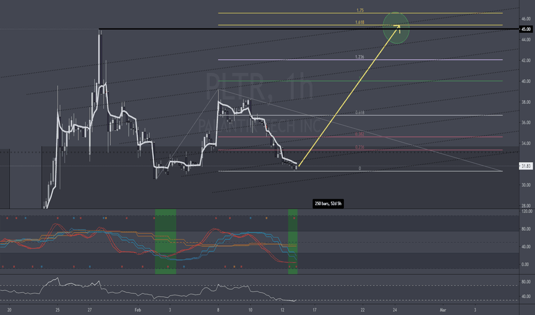
Task: Click 28.00 on the price axis
Action: pyautogui.click(x=526, y=206)
